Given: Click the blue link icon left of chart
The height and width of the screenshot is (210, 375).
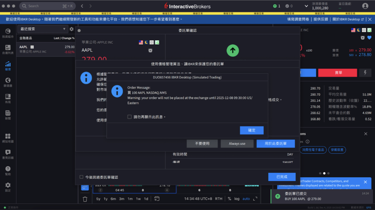Looking at the screenshot, I should click(x=85, y=187).
